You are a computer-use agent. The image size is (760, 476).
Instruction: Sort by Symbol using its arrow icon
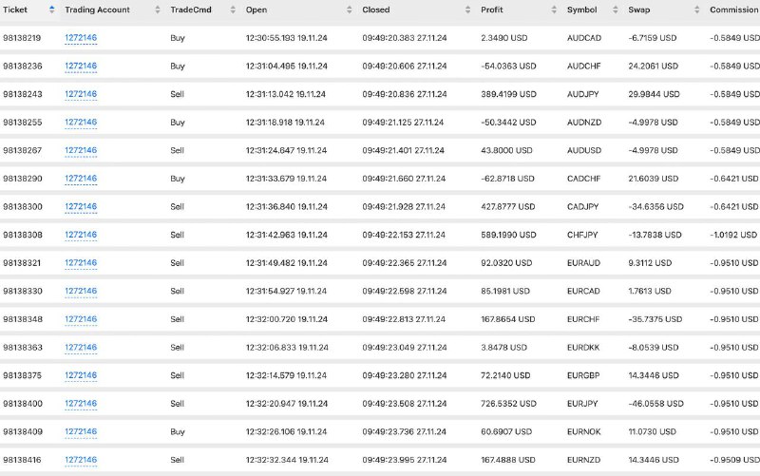point(615,10)
